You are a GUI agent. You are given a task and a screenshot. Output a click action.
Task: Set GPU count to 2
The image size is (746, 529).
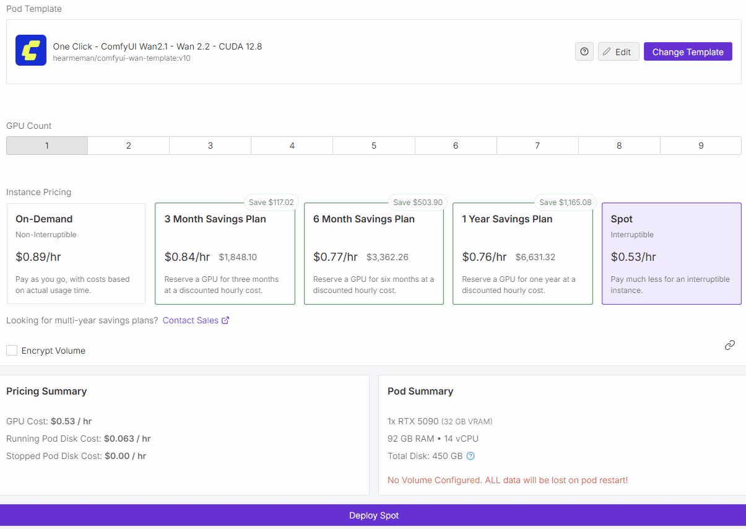click(x=129, y=146)
